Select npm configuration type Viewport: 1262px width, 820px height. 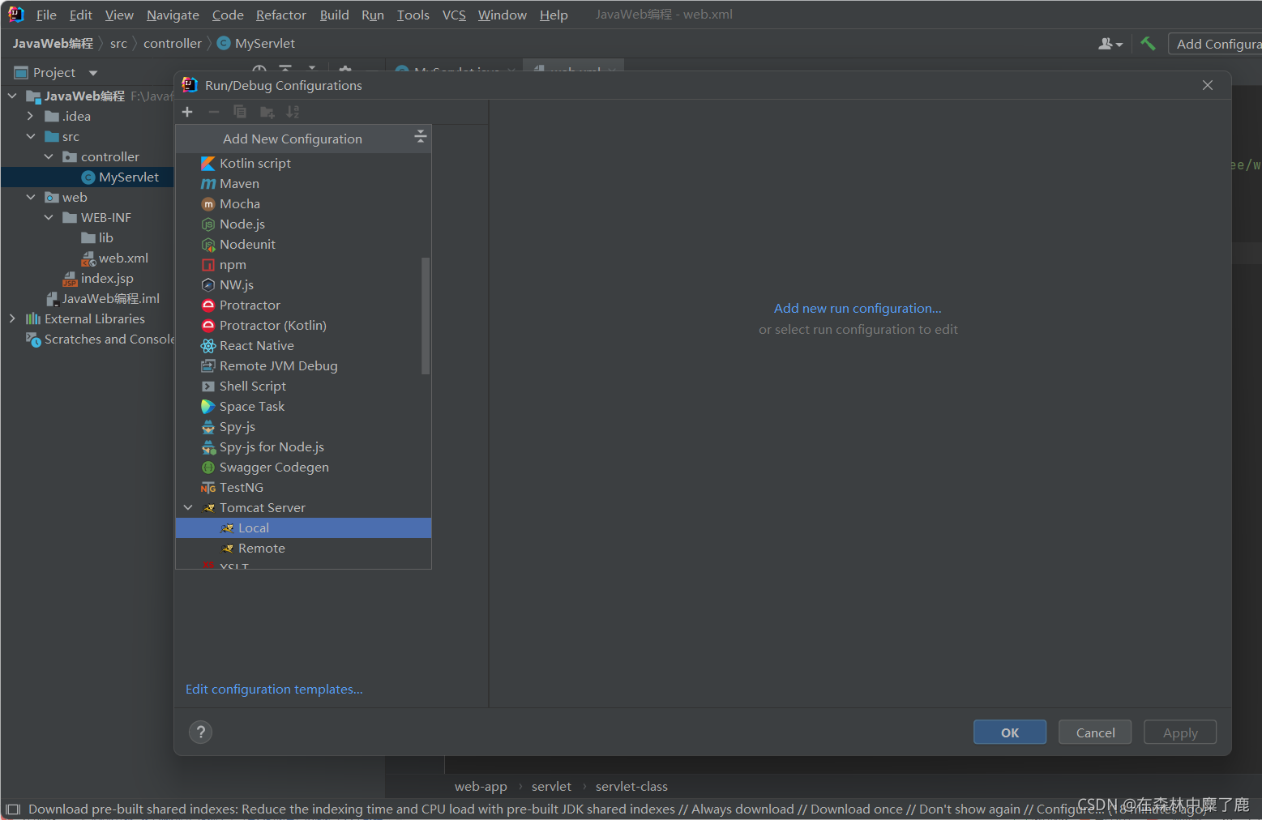tap(303, 265)
